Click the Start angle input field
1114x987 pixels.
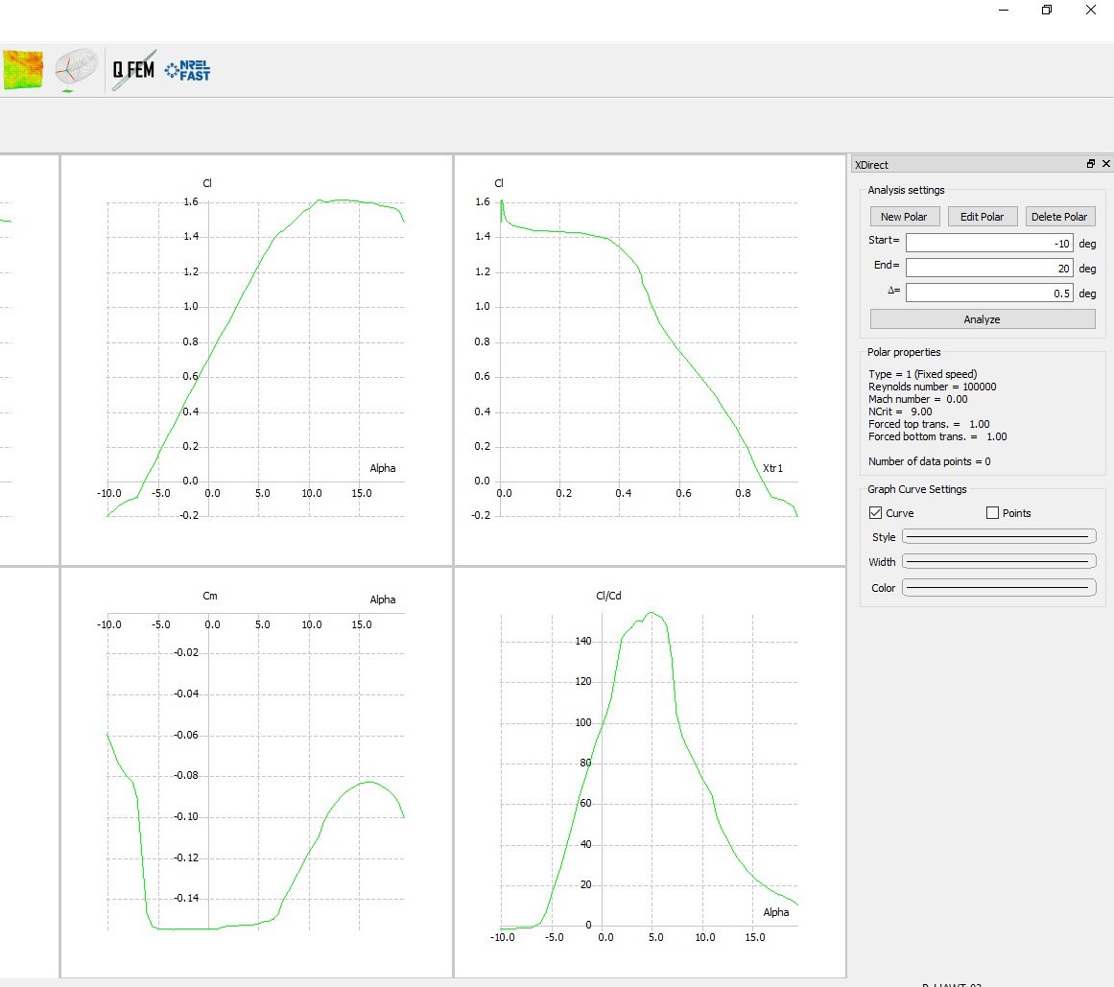click(989, 243)
